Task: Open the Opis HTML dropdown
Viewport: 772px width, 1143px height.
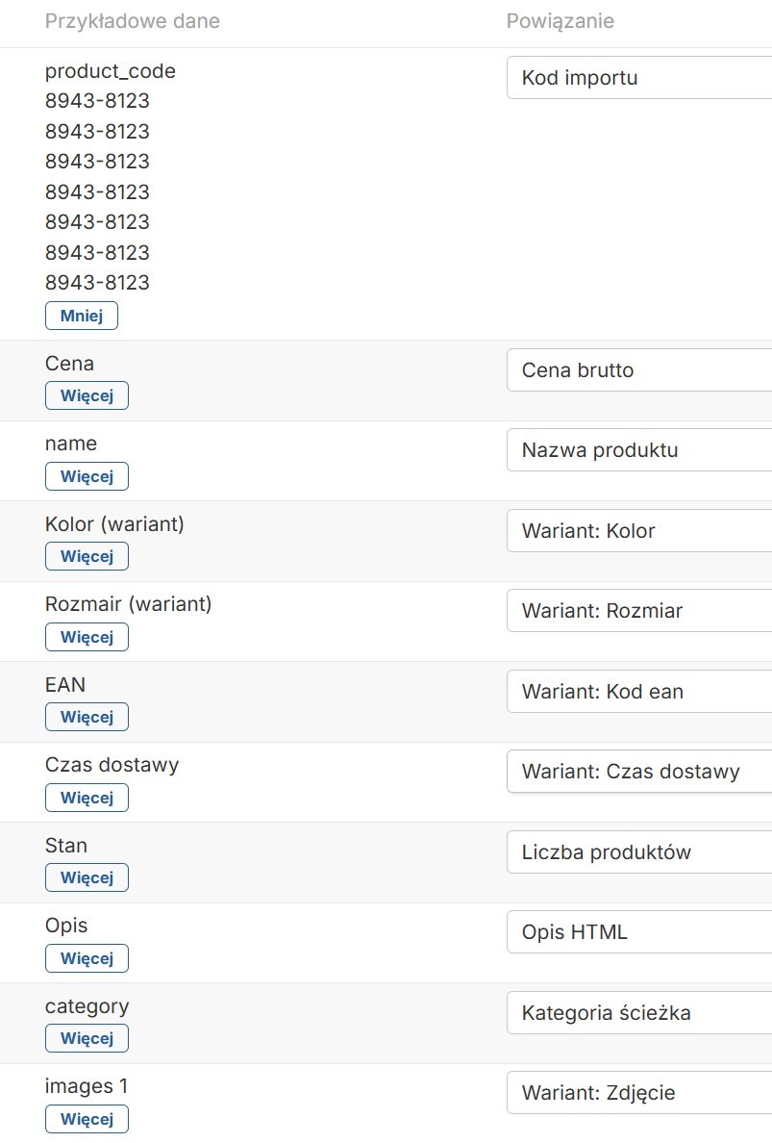Action: (639, 932)
